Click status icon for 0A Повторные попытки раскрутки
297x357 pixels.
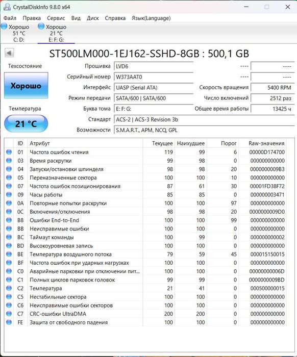(9, 203)
